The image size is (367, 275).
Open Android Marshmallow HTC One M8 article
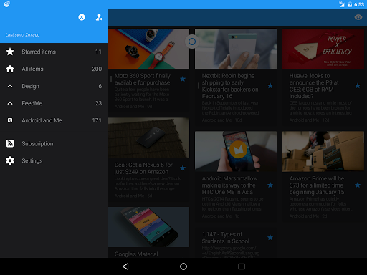point(229,185)
